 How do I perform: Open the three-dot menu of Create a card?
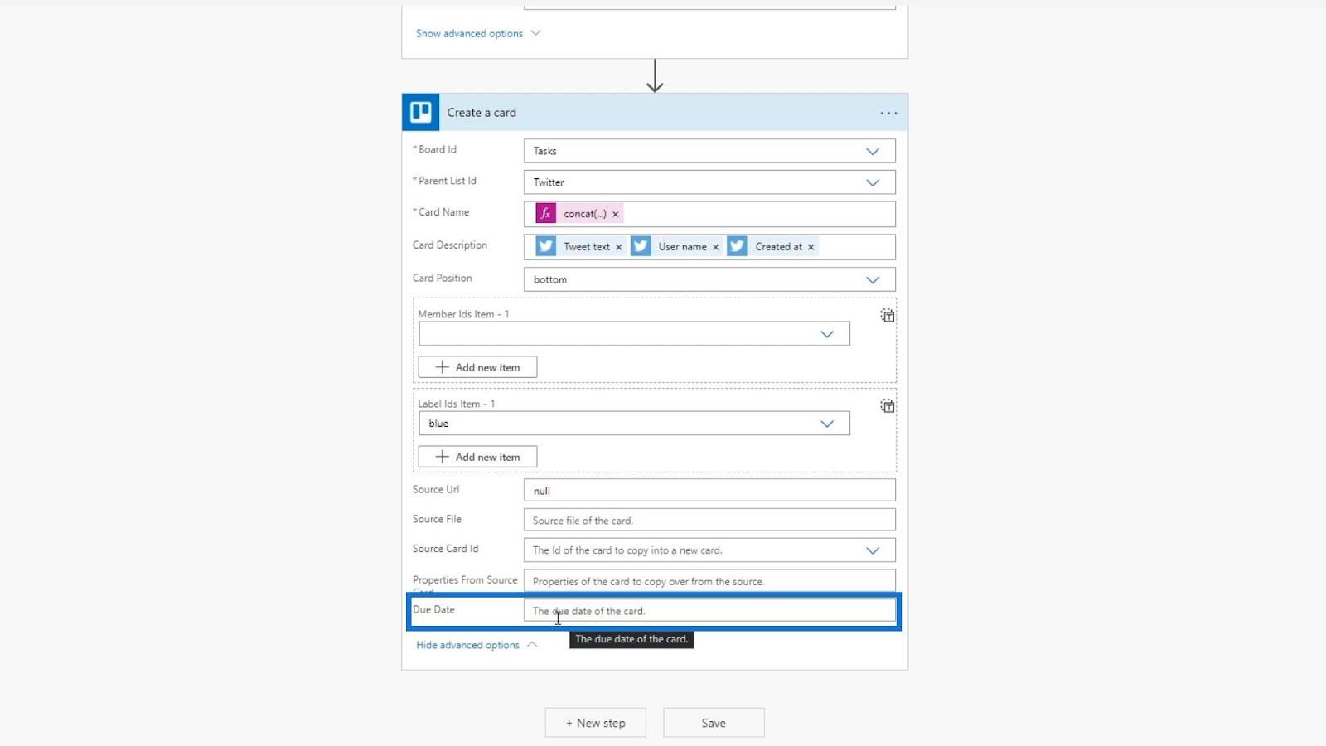[x=888, y=113]
